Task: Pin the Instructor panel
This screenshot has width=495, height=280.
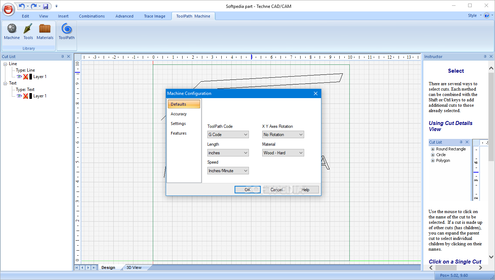Action: 485,57
